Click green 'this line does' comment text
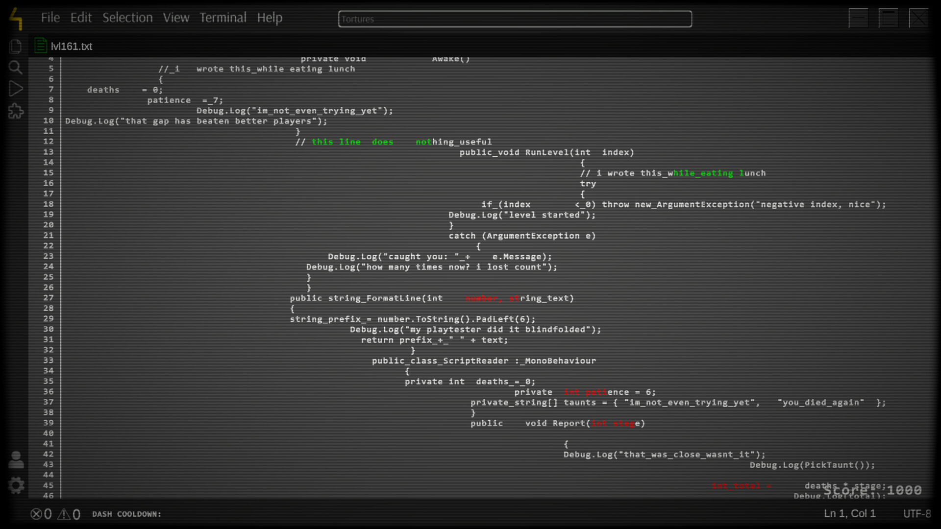This screenshot has height=529, width=941. click(352, 142)
